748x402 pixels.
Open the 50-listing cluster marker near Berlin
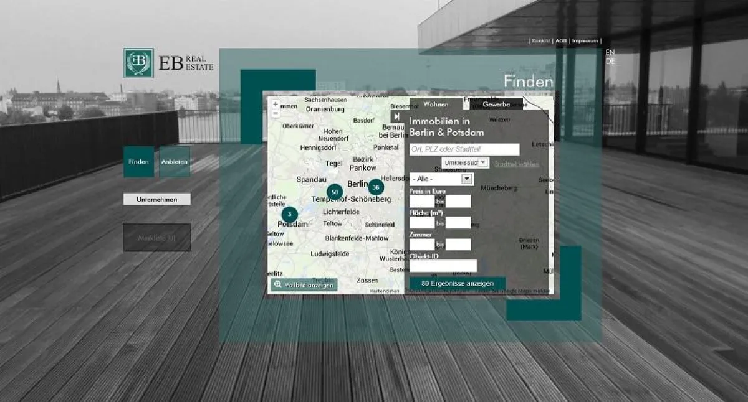coord(335,192)
